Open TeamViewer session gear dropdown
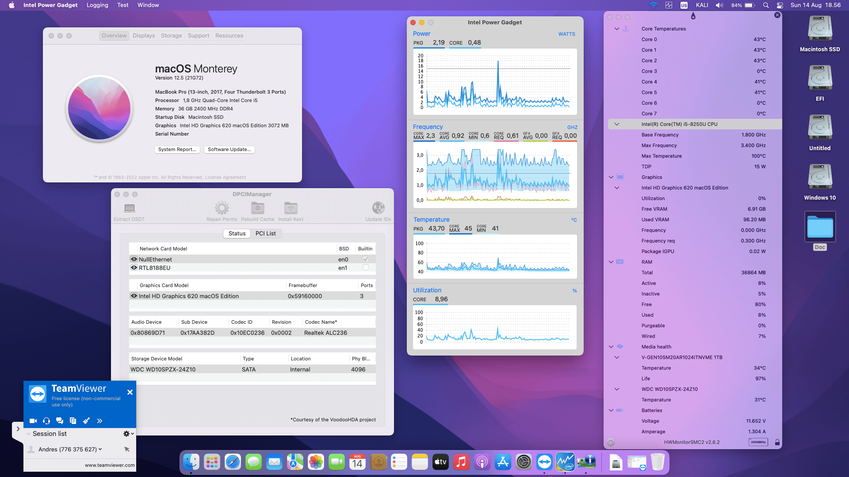Image resolution: width=849 pixels, height=477 pixels. pos(128,434)
